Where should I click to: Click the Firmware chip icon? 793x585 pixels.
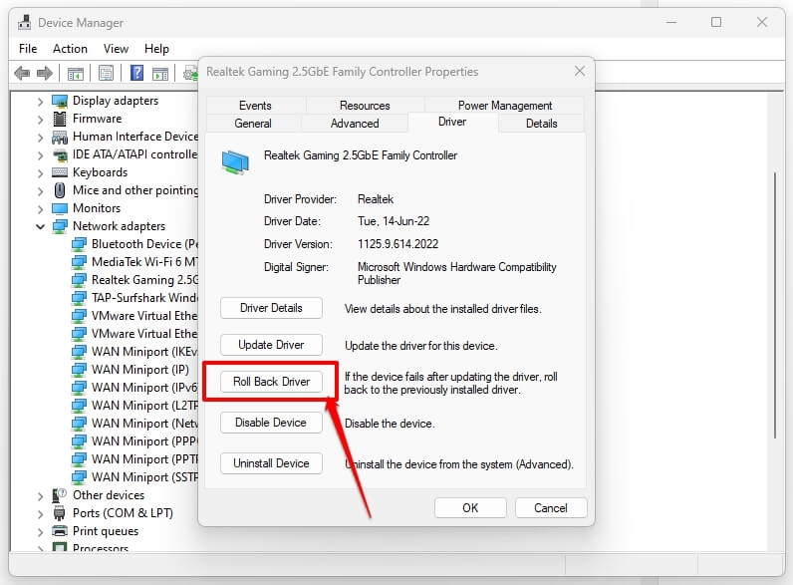[x=60, y=119]
